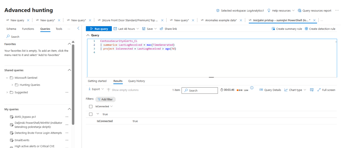The width and height of the screenshot is (348, 148).
Task: Open the Last 48 hours time range dropdown
Action: point(126,29)
